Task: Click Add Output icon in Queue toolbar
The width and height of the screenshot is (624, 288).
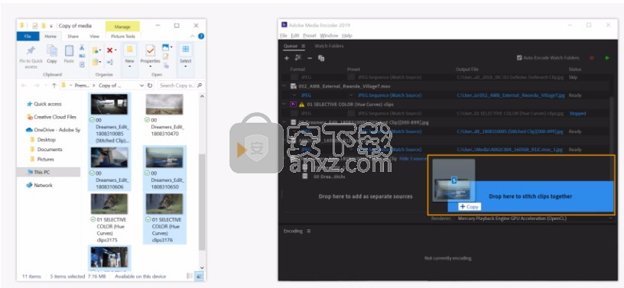Action: point(298,58)
